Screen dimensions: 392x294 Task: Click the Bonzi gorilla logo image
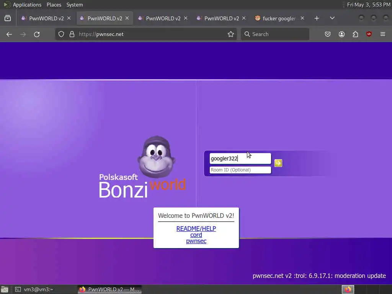(156, 157)
